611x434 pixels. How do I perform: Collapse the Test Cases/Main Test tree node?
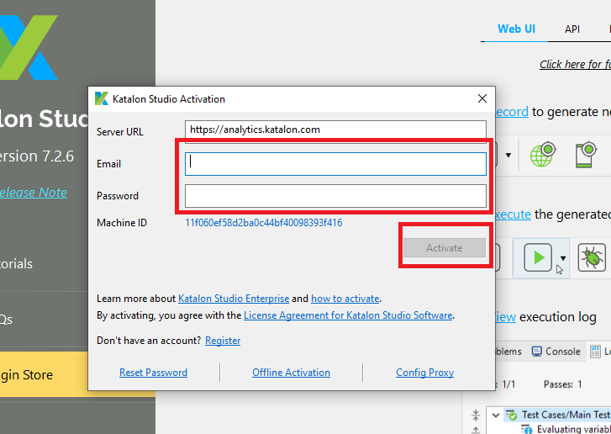[x=496, y=415]
